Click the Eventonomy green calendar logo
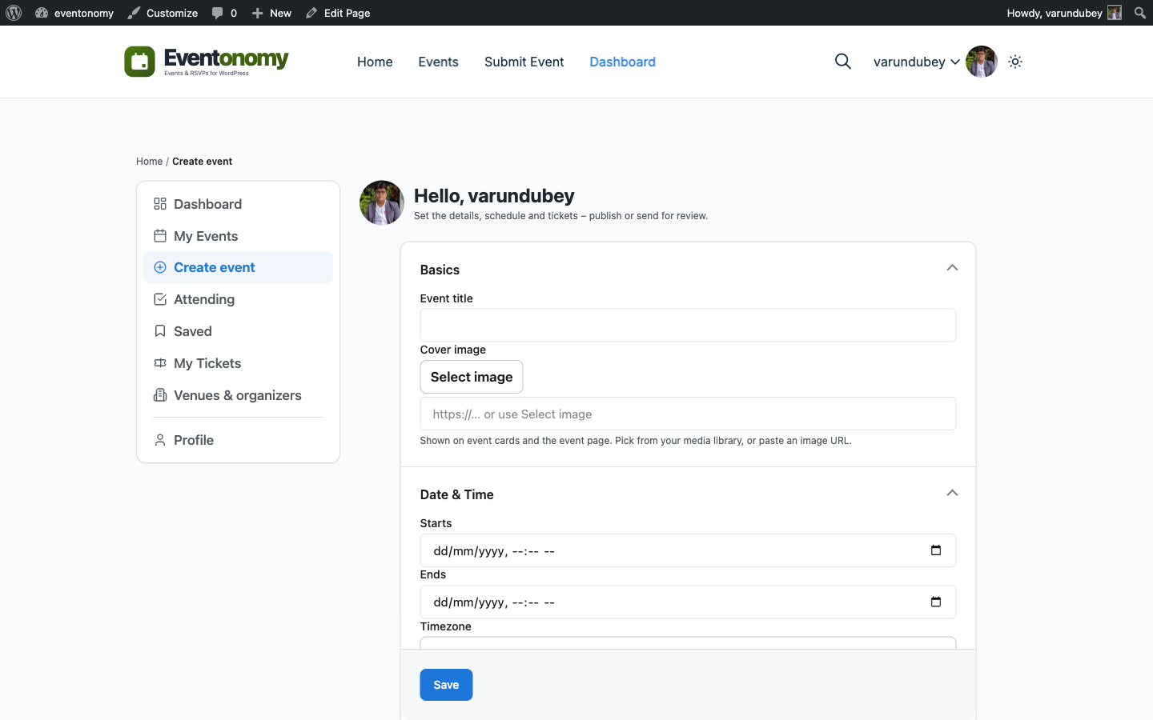Viewport: 1153px width, 720px height. [139, 62]
